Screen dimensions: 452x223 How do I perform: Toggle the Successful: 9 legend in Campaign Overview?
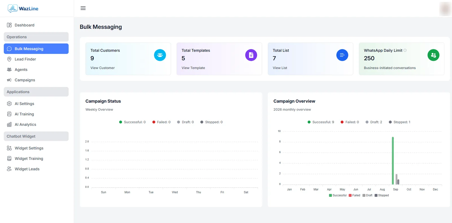pyautogui.click(x=321, y=122)
